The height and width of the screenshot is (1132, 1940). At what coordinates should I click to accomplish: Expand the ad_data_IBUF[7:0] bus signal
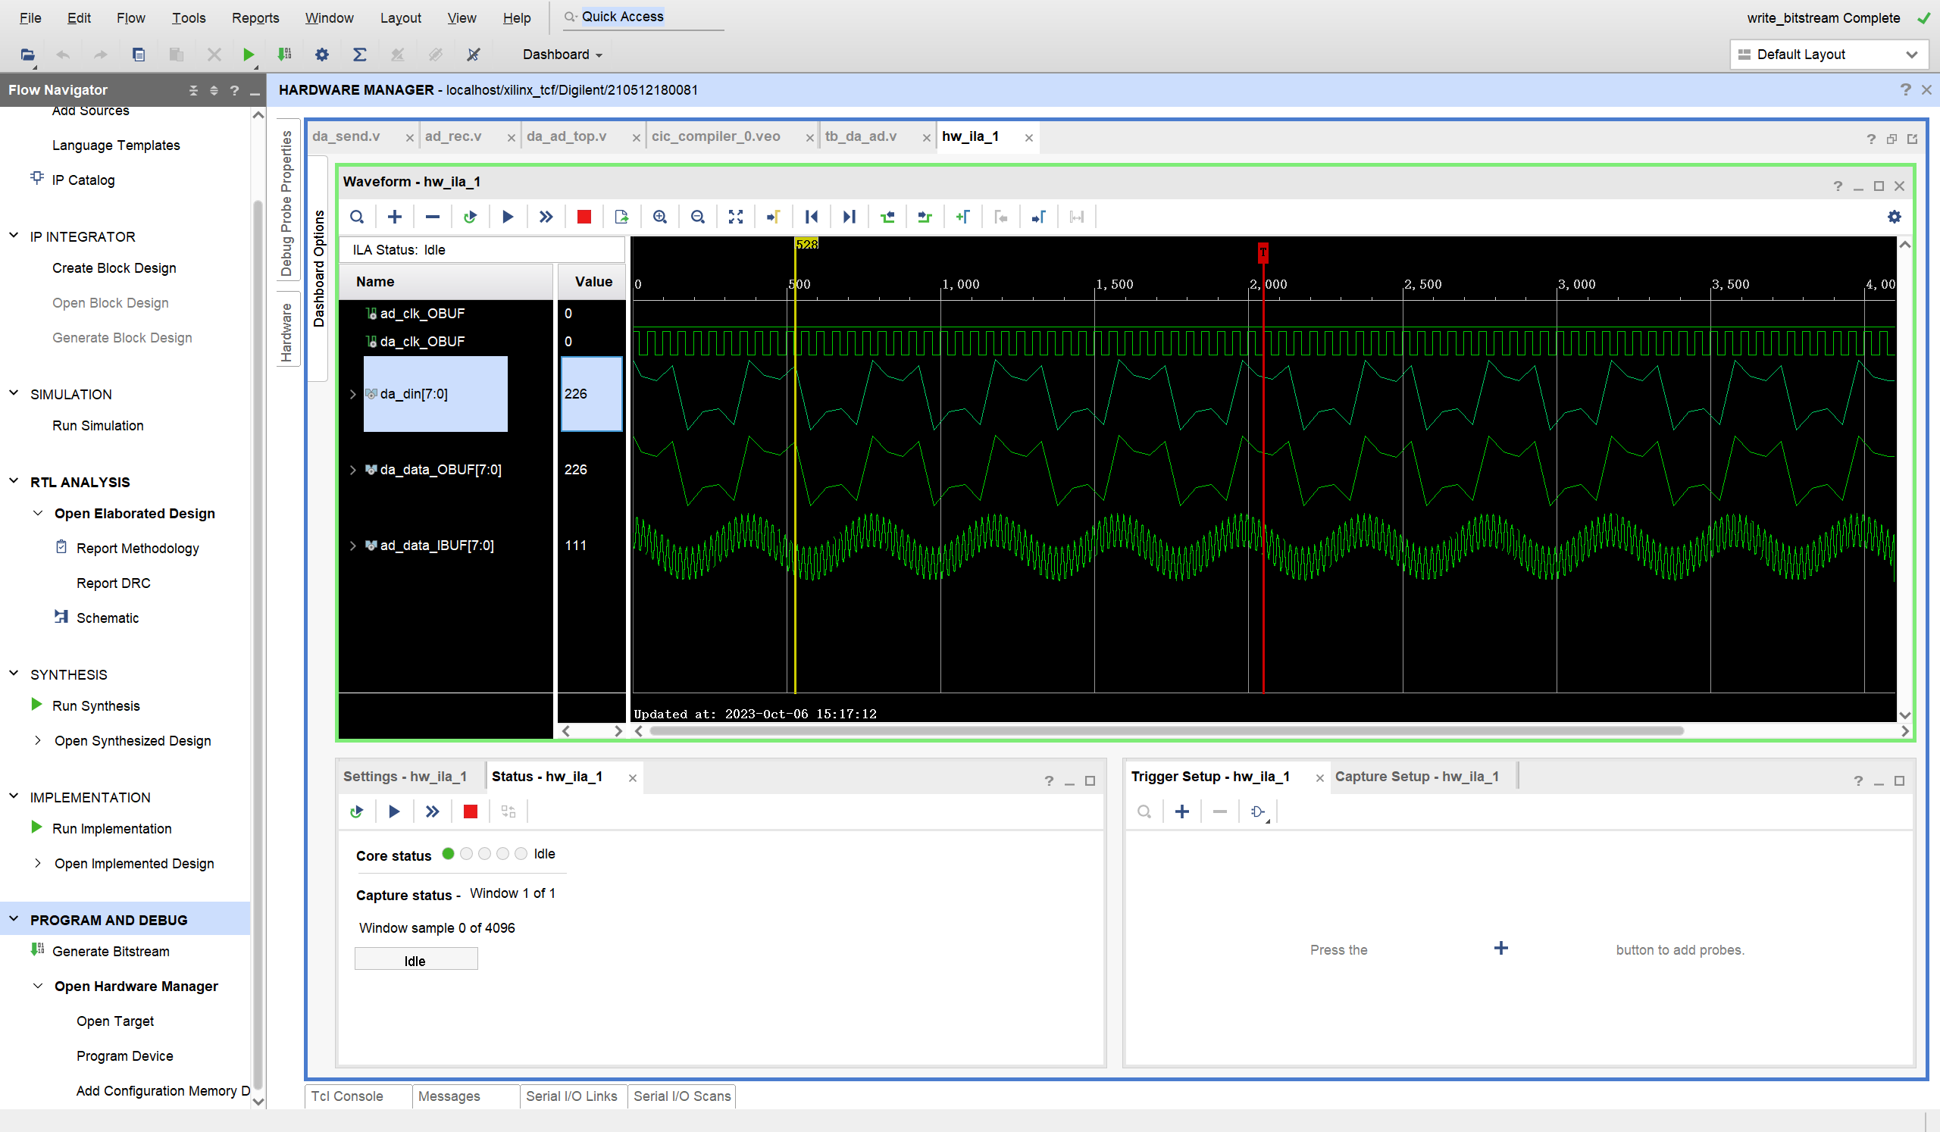click(352, 546)
